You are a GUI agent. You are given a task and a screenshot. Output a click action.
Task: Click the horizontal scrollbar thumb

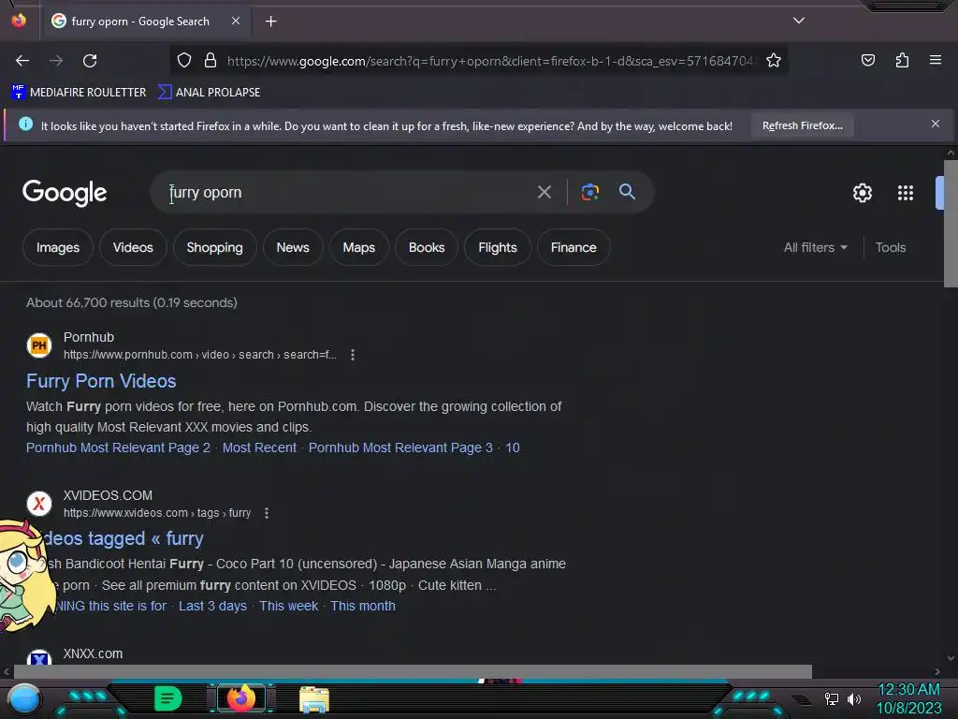tap(413, 671)
